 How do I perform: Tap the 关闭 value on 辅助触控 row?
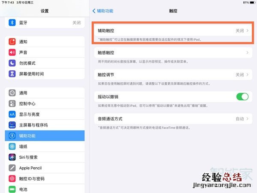tap(239, 31)
